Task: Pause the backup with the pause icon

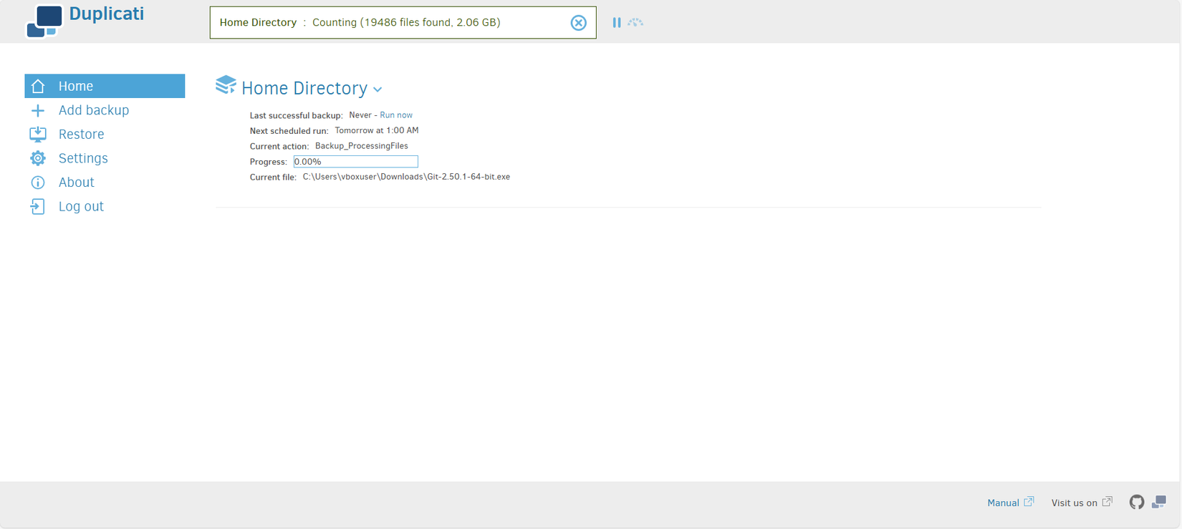Action: tap(617, 23)
